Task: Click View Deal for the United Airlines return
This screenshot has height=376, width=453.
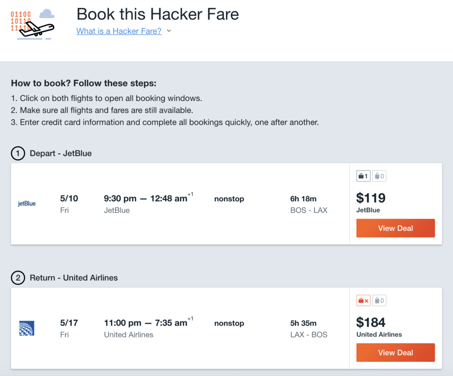Action: pyautogui.click(x=395, y=352)
